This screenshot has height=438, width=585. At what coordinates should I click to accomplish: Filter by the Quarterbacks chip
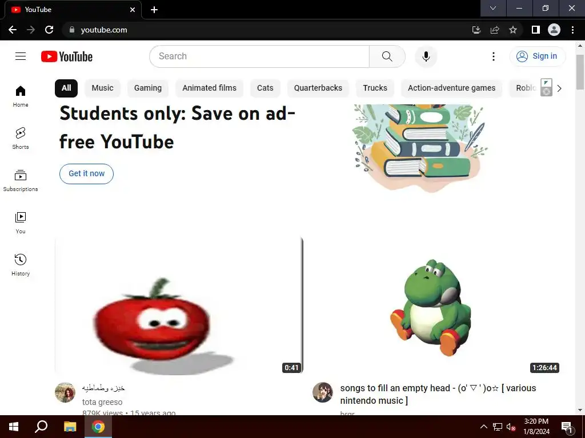coord(318,88)
